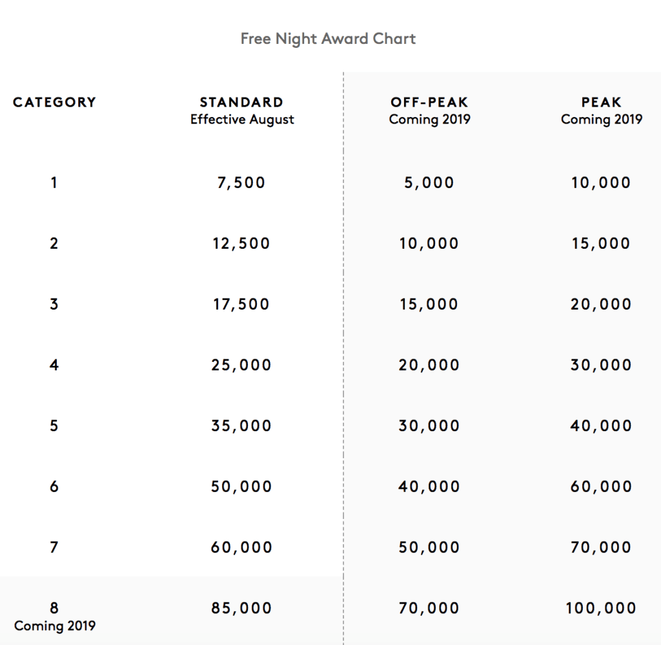Click category 6 peak value 60,000
This screenshot has height=645, width=661.
(601, 487)
